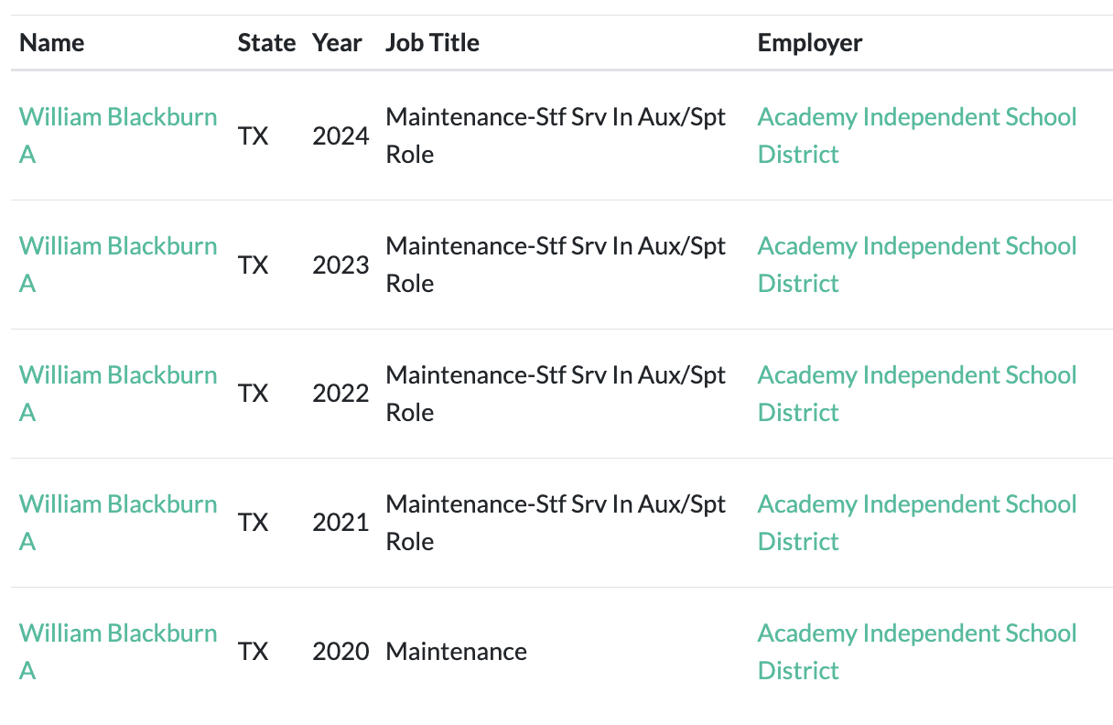Viewport: 1113px width, 725px height.
Task: Click the 2020 year cell
Action: click(340, 653)
